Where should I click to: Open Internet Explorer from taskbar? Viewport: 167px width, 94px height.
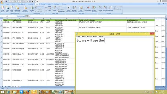(x=8, y=92)
